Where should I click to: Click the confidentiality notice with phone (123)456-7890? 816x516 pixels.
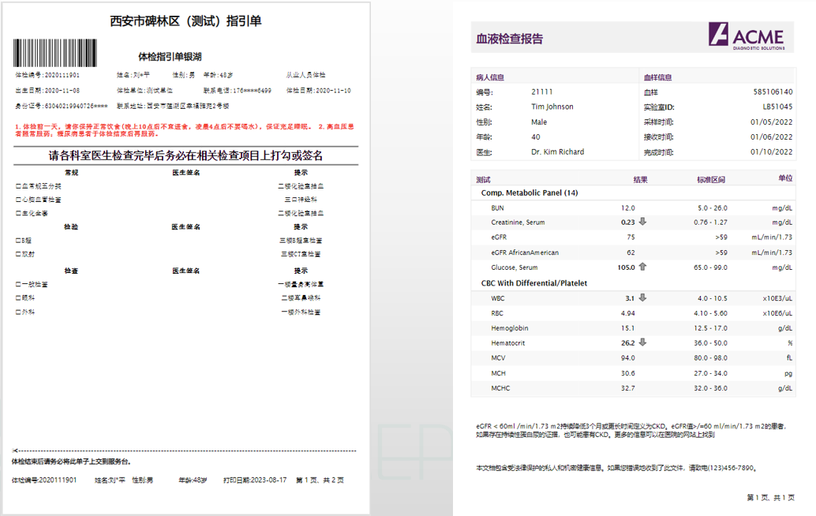616,468
